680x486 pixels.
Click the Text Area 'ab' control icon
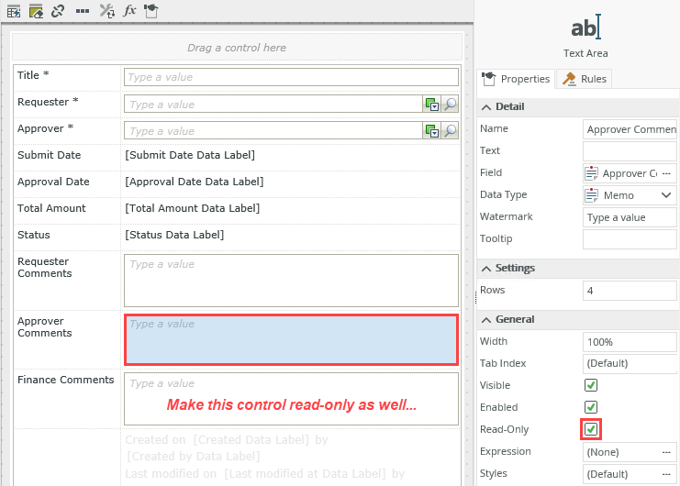pos(585,28)
